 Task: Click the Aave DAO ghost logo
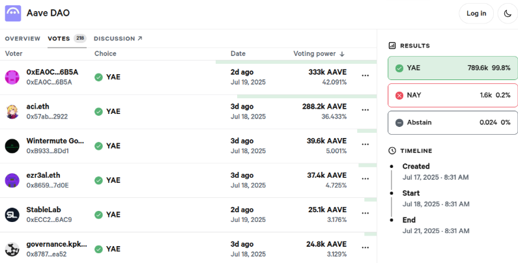tap(13, 13)
